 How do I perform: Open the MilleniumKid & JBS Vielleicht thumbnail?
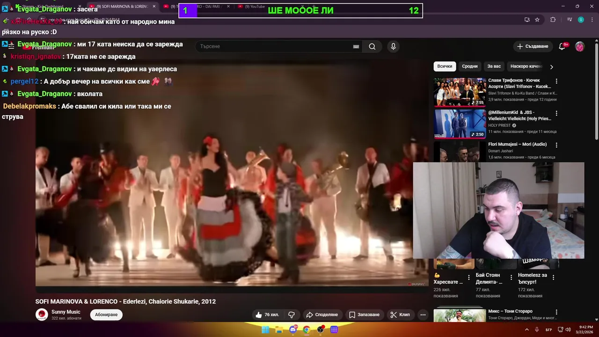(460, 124)
